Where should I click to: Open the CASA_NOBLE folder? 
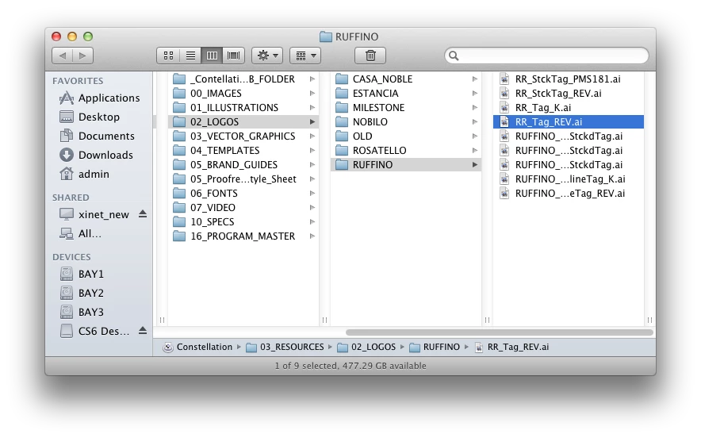click(406, 79)
